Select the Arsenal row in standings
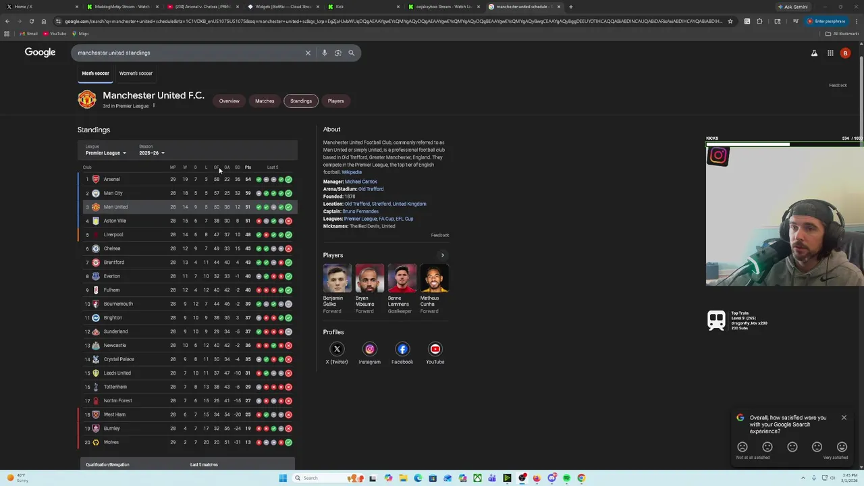864x486 pixels. [188, 180]
